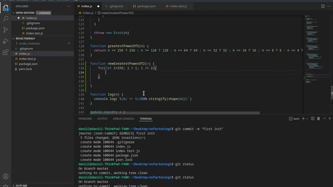Open editor more actions menu
The height and width of the screenshot is (187, 333).
coord(329,6)
